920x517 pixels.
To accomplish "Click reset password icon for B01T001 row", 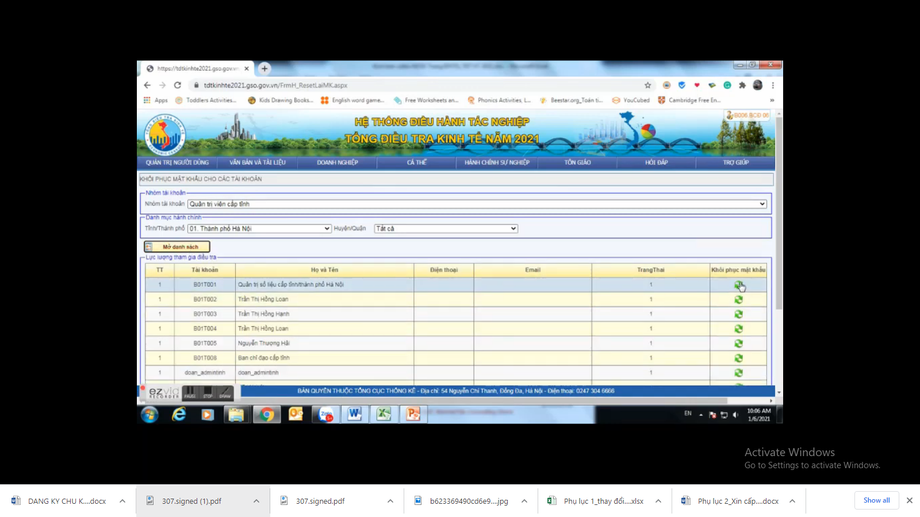I will point(739,284).
